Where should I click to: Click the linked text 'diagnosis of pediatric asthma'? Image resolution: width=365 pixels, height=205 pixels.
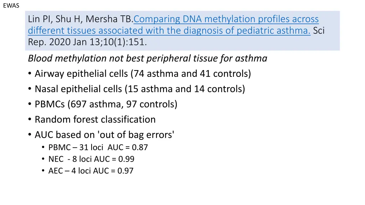[x=247, y=31]
